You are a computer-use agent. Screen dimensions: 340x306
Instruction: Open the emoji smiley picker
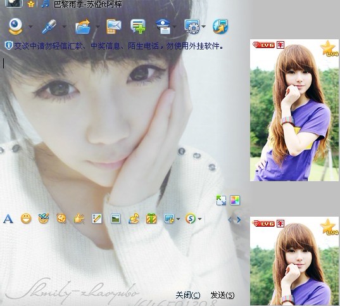[26, 219]
